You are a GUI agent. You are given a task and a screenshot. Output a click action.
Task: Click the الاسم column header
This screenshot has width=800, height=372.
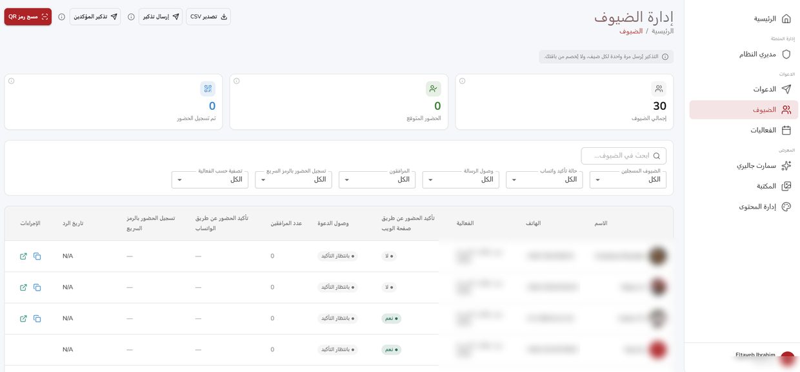coord(601,223)
